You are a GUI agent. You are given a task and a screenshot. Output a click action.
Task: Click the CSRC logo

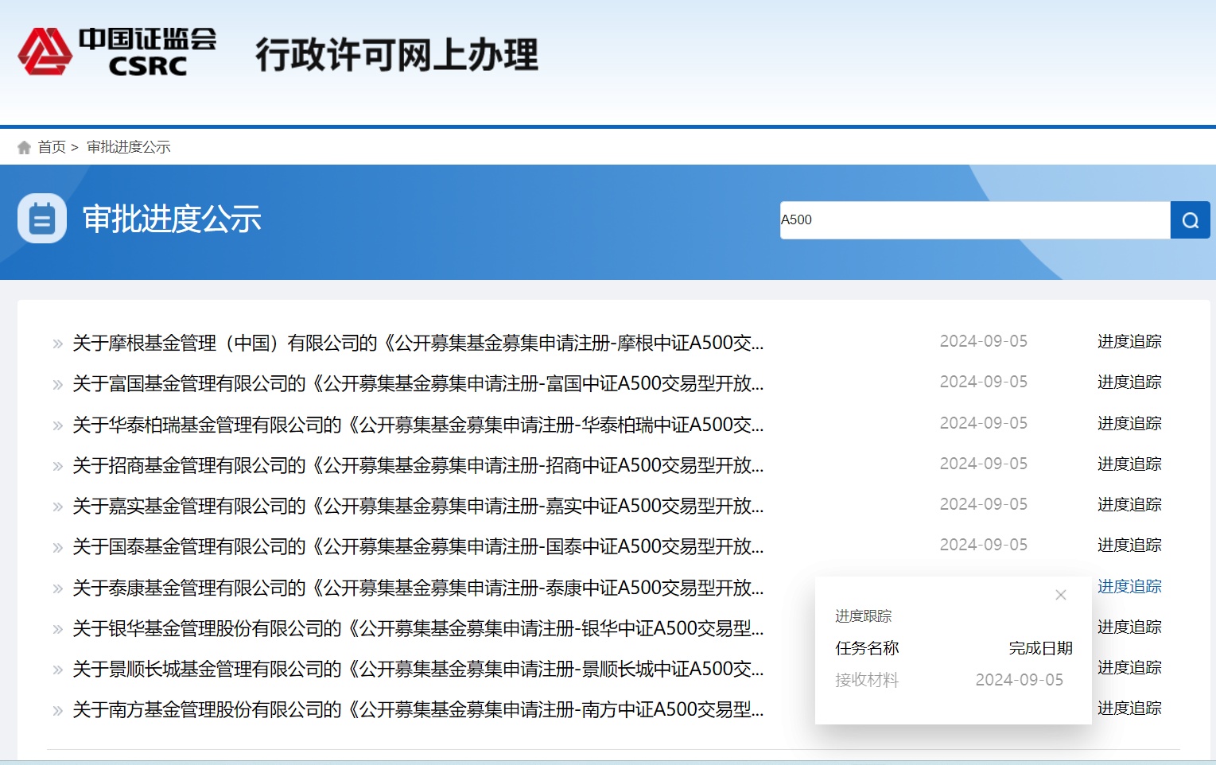point(117,52)
